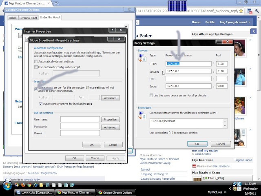Open the Windows Start orb
Screen dimensions: 261x196
tap(7, 186)
